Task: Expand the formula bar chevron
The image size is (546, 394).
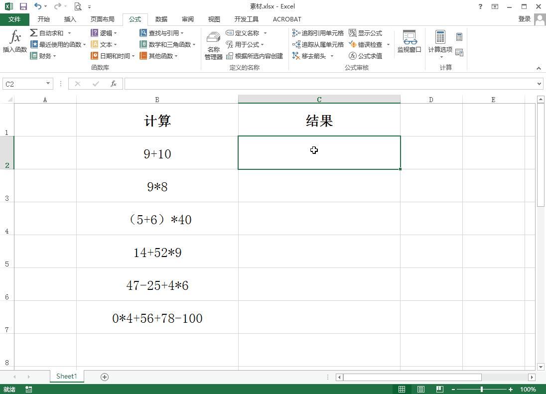Action: (x=539, y=84)
